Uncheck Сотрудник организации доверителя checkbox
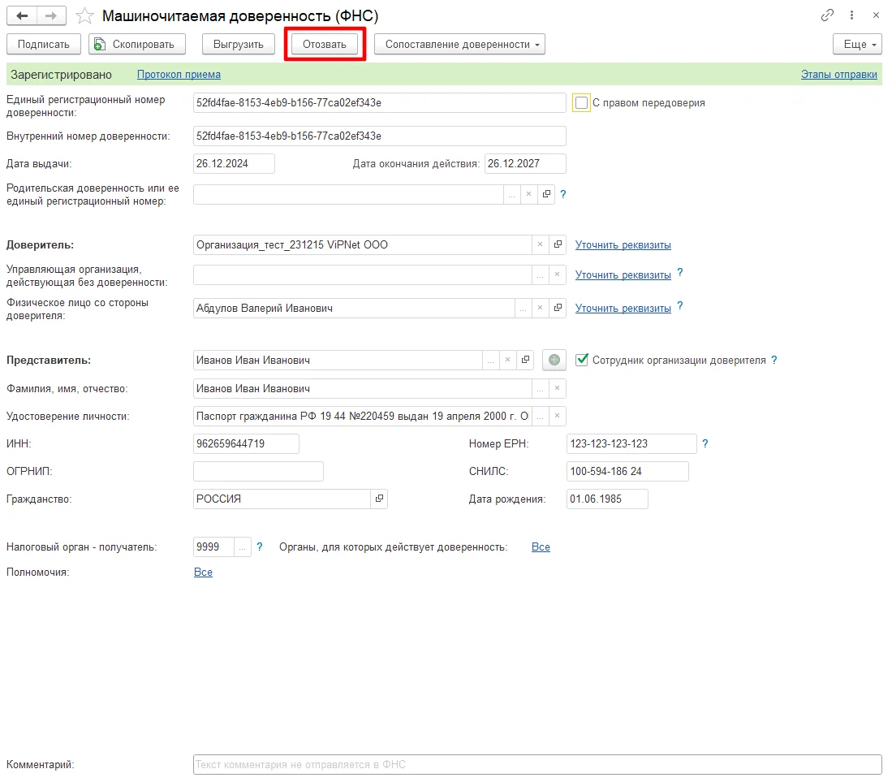Screen dimensions: 892x782 click(581, 360)
